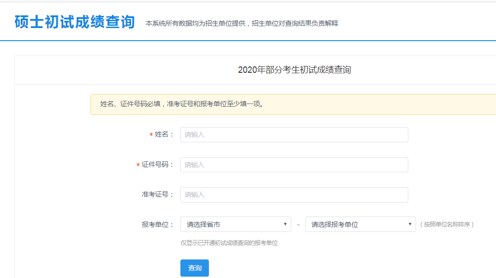
Task: Click the 姓名 name input field
Action: pyautogui.click(x=294, y=135)
